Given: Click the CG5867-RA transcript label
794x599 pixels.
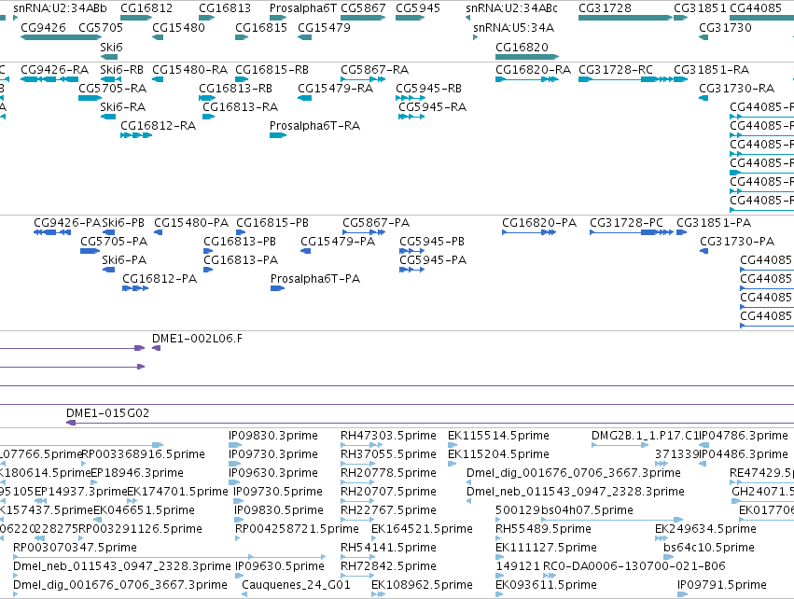Looking at the screenshot, I should [x=375, y=69].
